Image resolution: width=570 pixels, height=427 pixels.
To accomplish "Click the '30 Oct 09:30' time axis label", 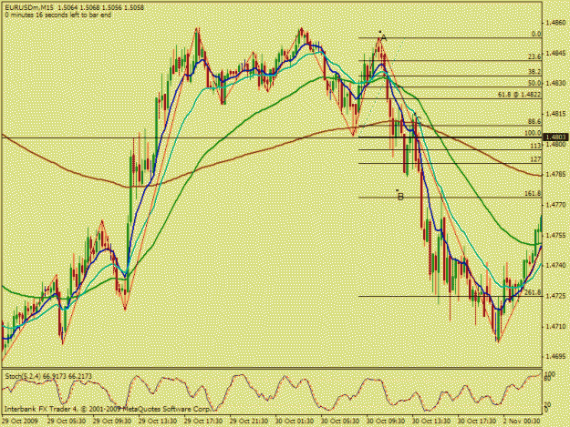I will tap(386, 422).
